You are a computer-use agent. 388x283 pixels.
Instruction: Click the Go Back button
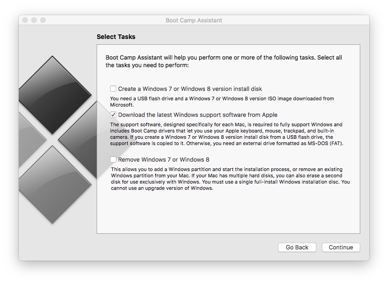pyautogui.click(x=297, y=247)
